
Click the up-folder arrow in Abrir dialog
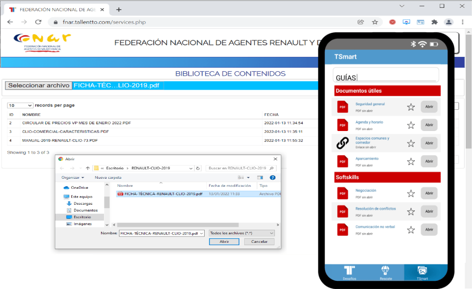tap(88, 168)
